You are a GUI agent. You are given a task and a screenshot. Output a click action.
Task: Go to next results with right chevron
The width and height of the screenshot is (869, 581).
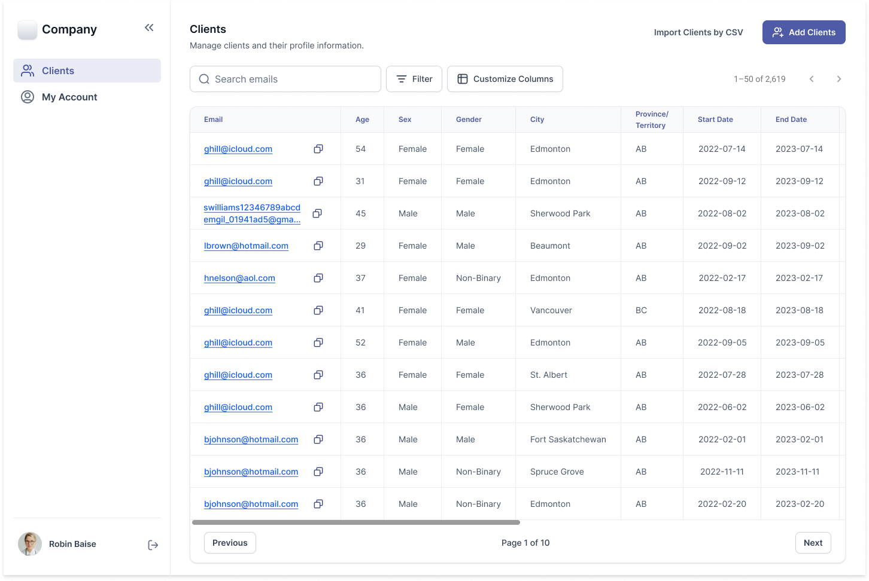pyautogui.click(x=838, y=79)
